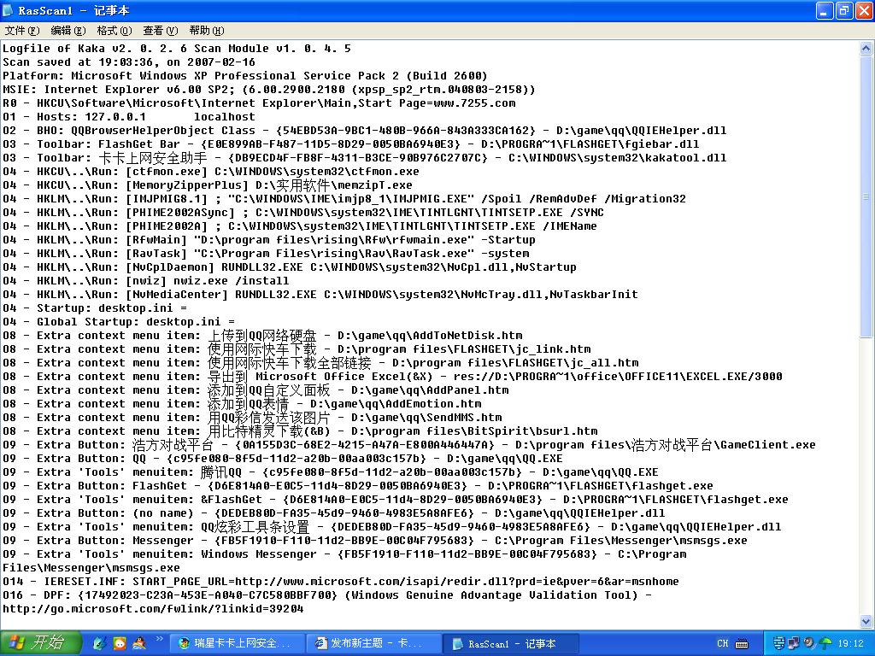The image size is (875, 656).
Task: Click the scrollbar down arrow
Action: 866,621
